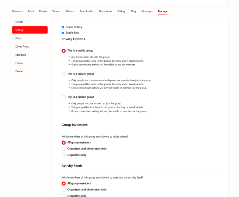Switch to the Feed tab
This screenshot has width=239, height=197.
31,11
